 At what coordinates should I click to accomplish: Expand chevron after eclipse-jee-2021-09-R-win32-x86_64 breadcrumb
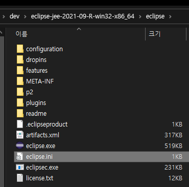click(x=140, y=16)
